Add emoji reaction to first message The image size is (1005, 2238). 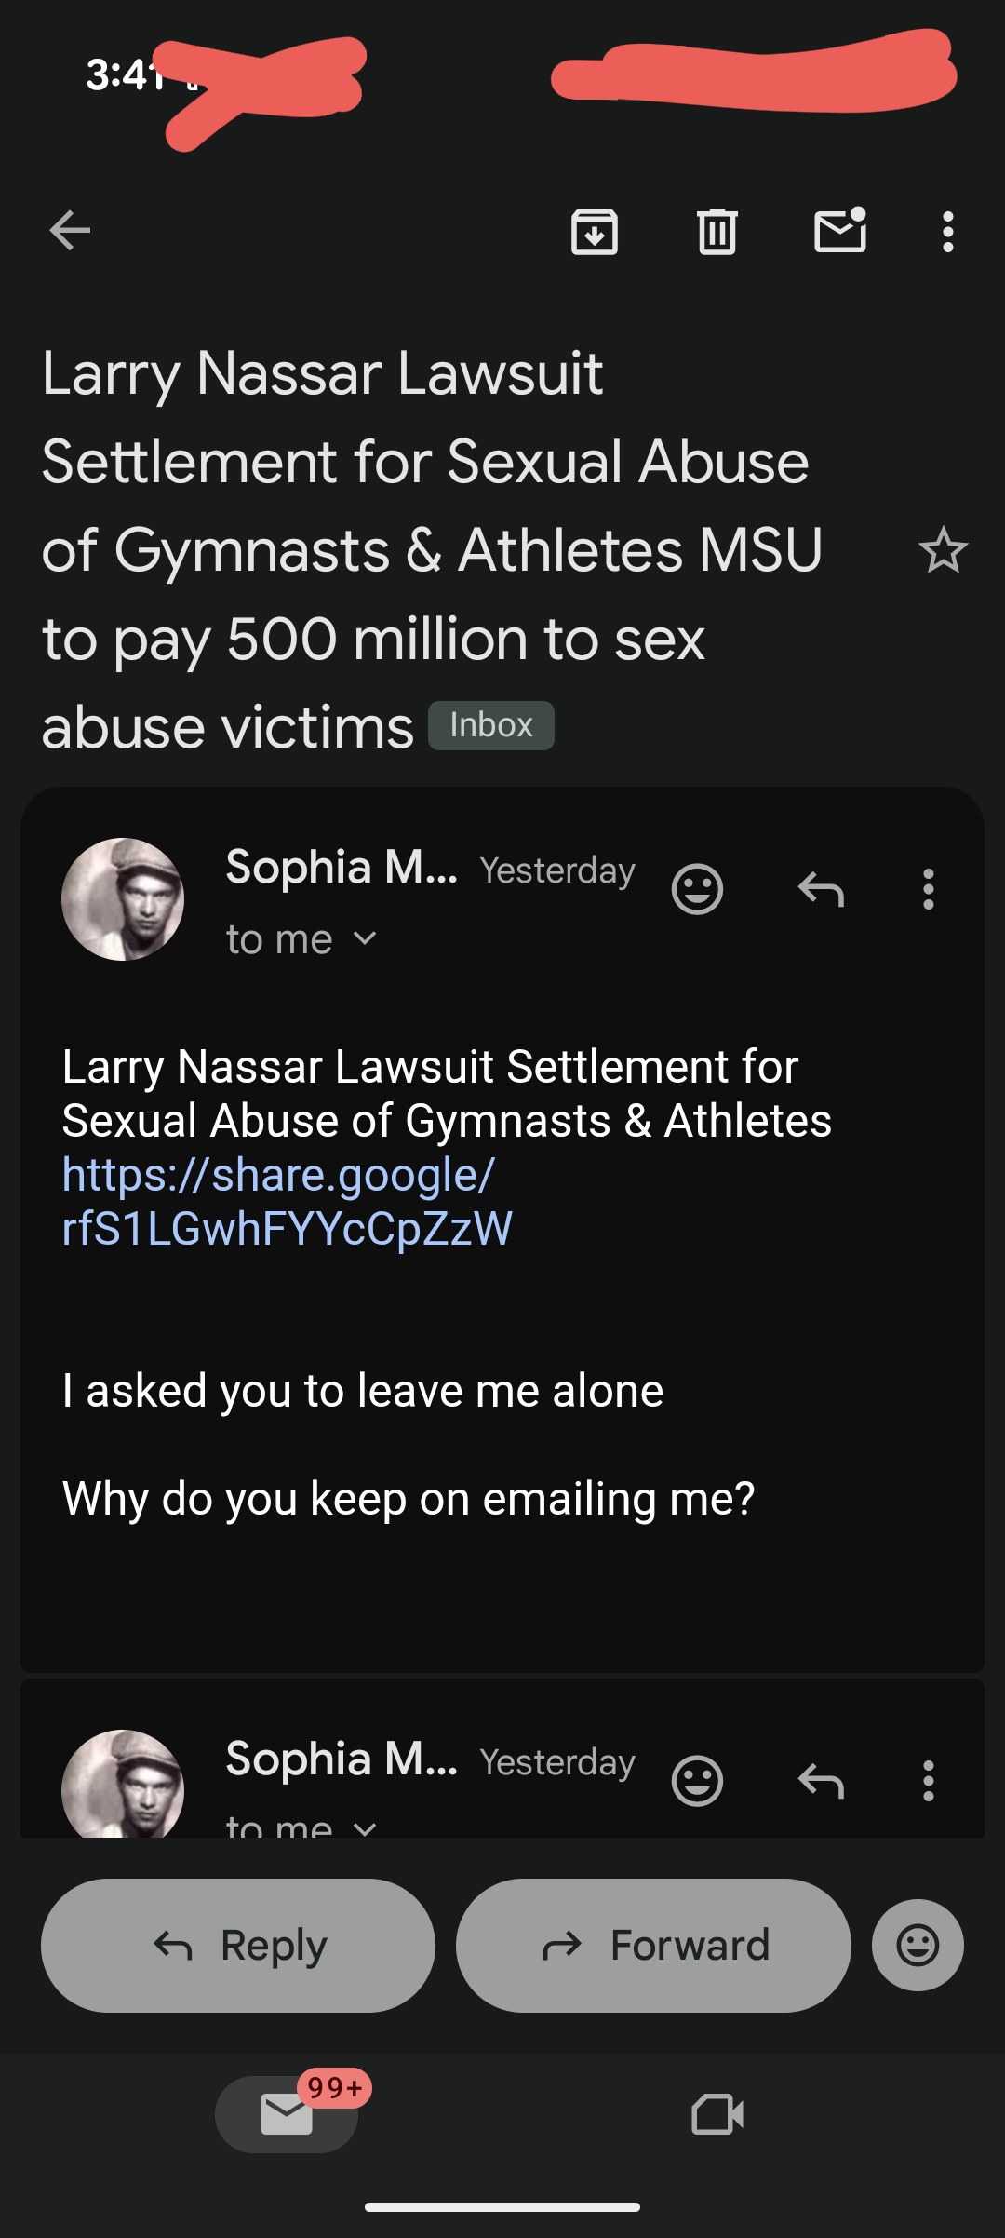point(697,889)
